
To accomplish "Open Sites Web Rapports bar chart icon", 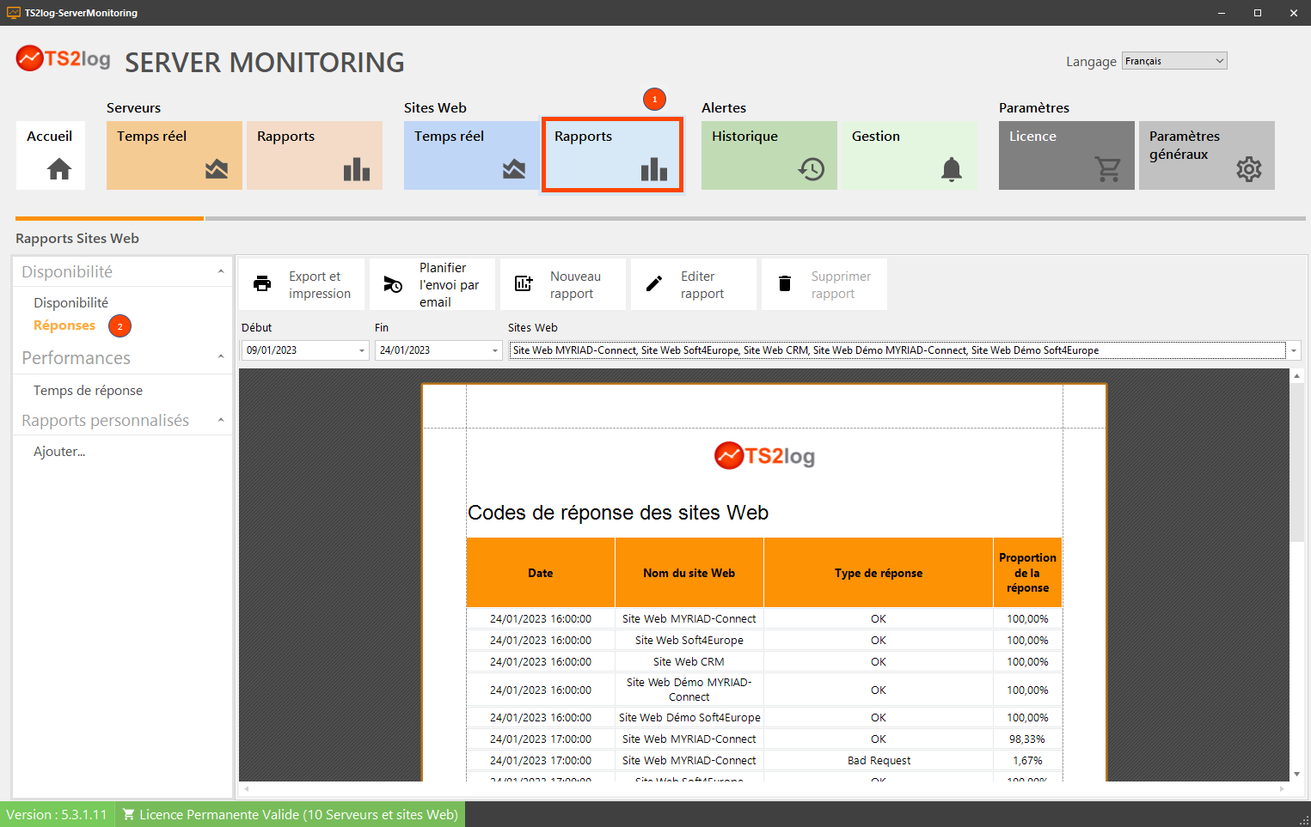I will (x=654, y=169).
